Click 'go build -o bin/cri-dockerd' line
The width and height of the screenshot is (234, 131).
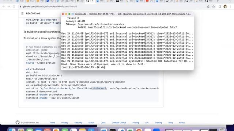coord(44,75)
